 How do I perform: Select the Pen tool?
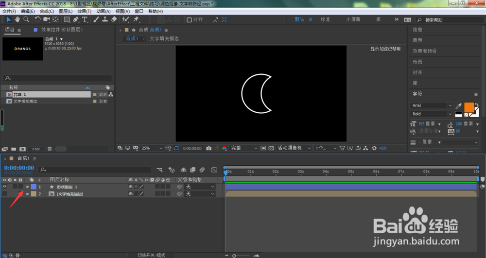[x=76, y=19]
